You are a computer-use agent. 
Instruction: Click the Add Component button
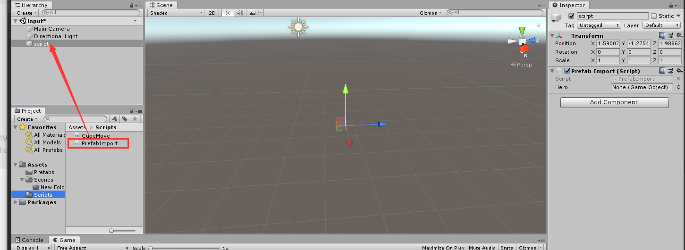(614, 102)
